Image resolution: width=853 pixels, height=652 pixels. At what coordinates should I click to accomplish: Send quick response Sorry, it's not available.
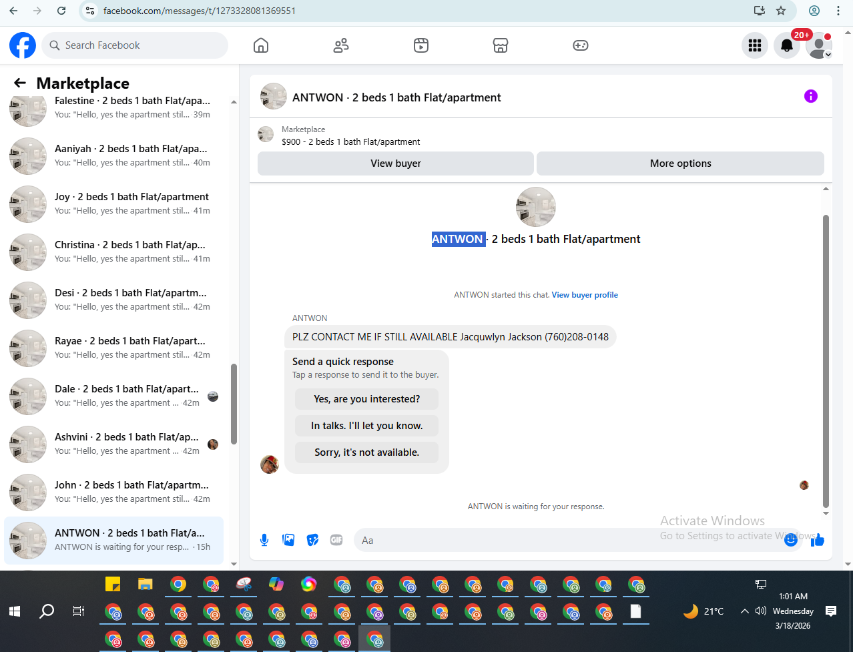(x=366, y=452)
